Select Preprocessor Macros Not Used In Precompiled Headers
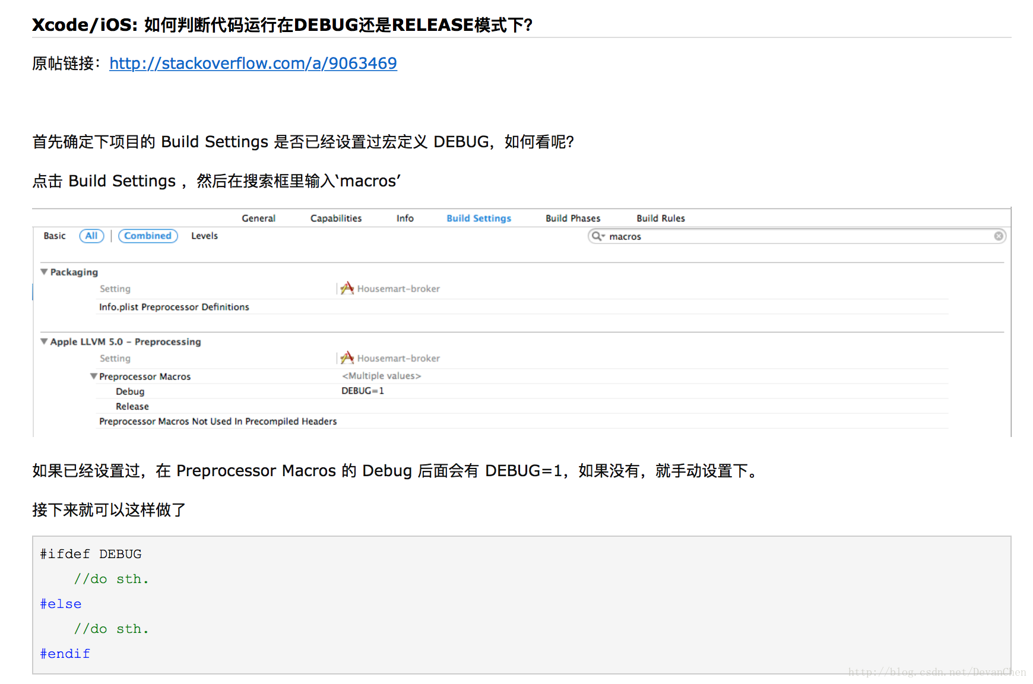The image size is (1033, 684). click(522, 421)
